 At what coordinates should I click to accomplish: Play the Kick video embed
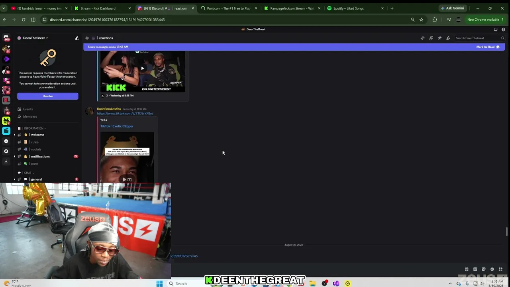[142, 68]
